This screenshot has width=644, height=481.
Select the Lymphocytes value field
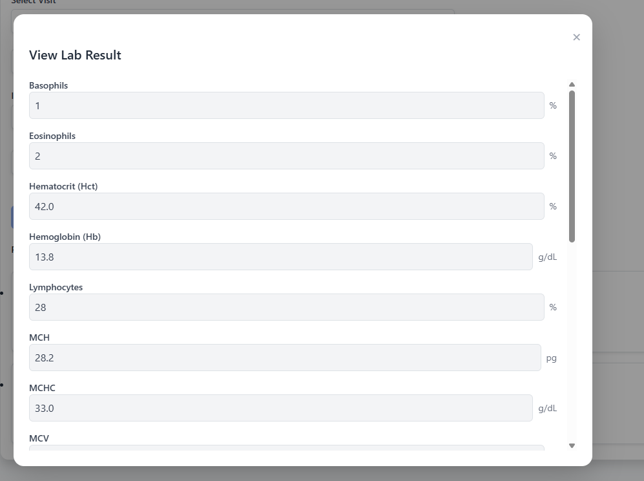286,307
